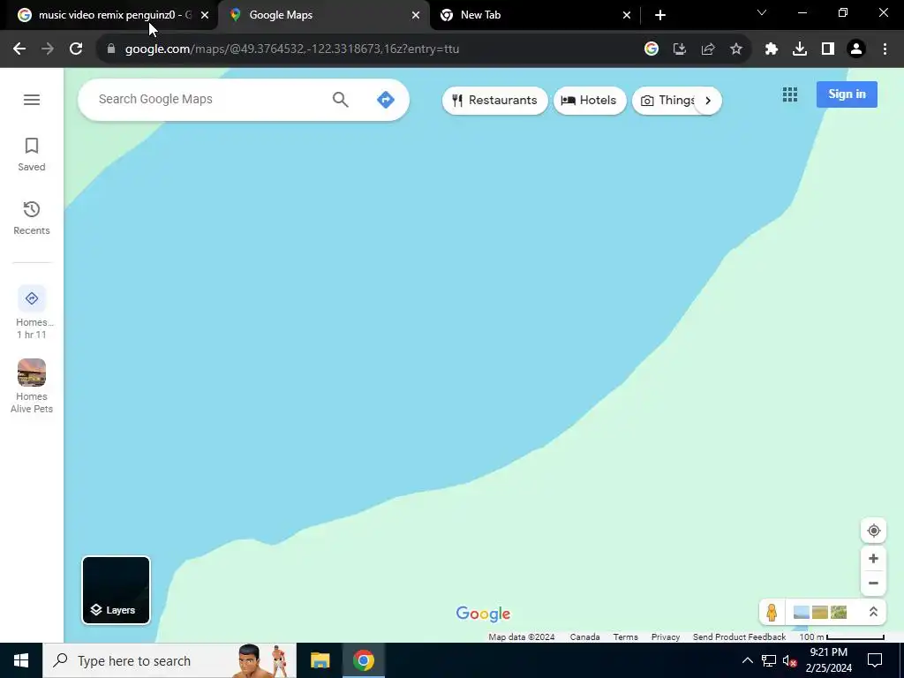Image resolution: width=904 pixels, height=678 pixels.
Task: Open the Google Maps hamburger menu
Action: (32, 100)
